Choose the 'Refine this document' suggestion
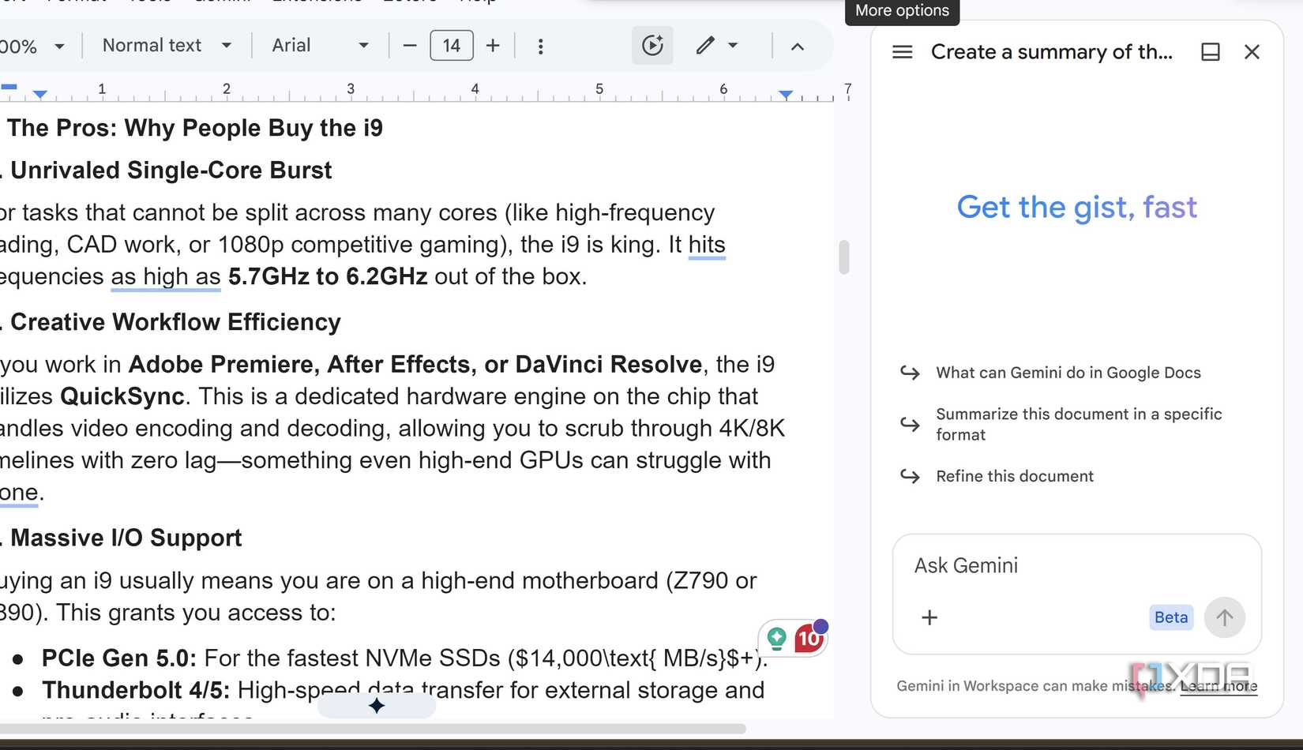1303x750 pixels. (1015, 476)
